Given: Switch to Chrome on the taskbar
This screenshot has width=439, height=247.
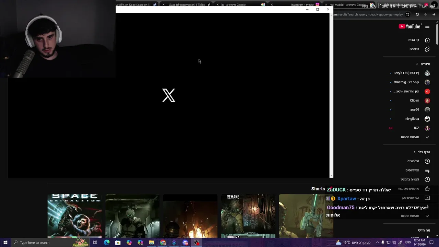Looking at the screenshot, I should click(163, 243).
